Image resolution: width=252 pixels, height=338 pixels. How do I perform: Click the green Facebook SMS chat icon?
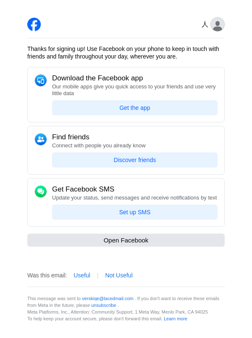(41, 192)
